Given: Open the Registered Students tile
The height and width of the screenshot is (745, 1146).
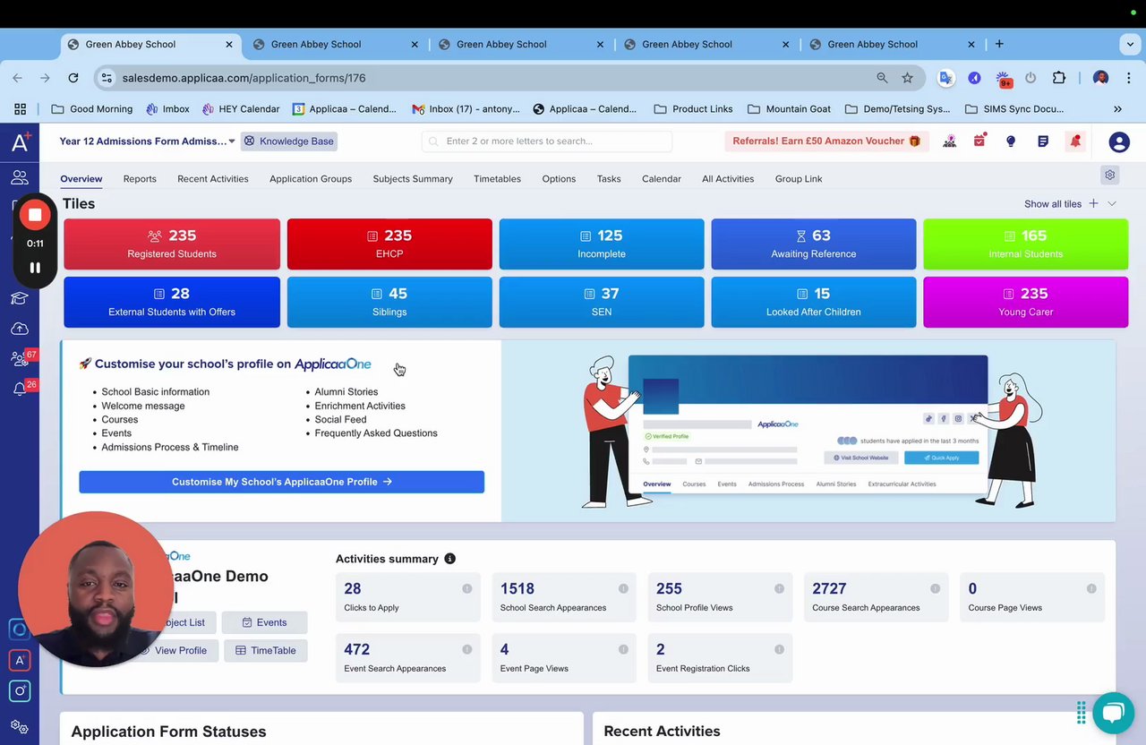Looking at the screenshot, I should pyautogui.click(x=172, y=244).
